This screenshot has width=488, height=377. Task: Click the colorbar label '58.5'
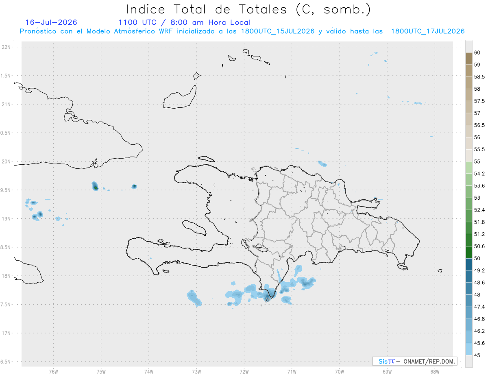[479, 77]
